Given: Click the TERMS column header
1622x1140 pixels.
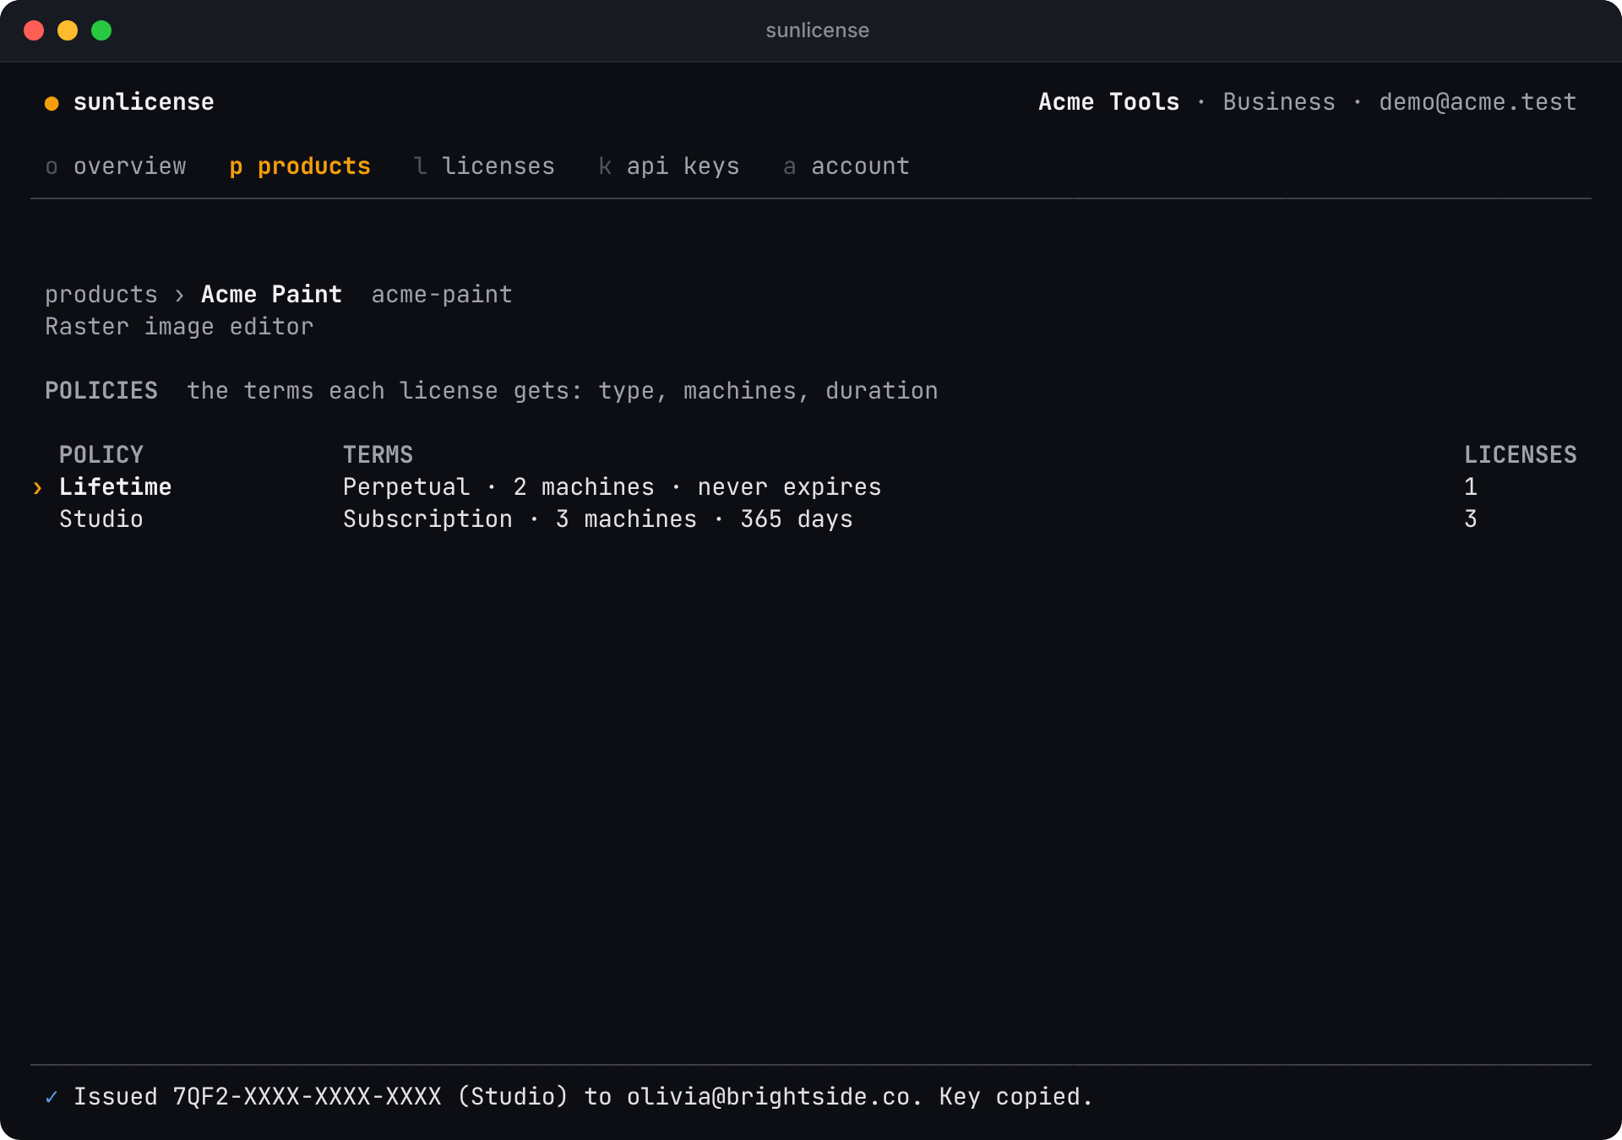Looking at the screenshot, I should tap(378, 455).
